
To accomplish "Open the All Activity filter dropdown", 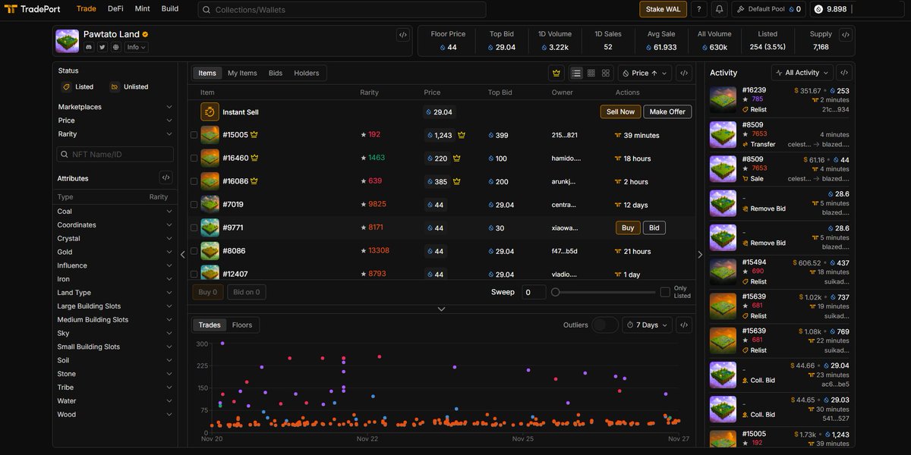I will coord(802,73).
